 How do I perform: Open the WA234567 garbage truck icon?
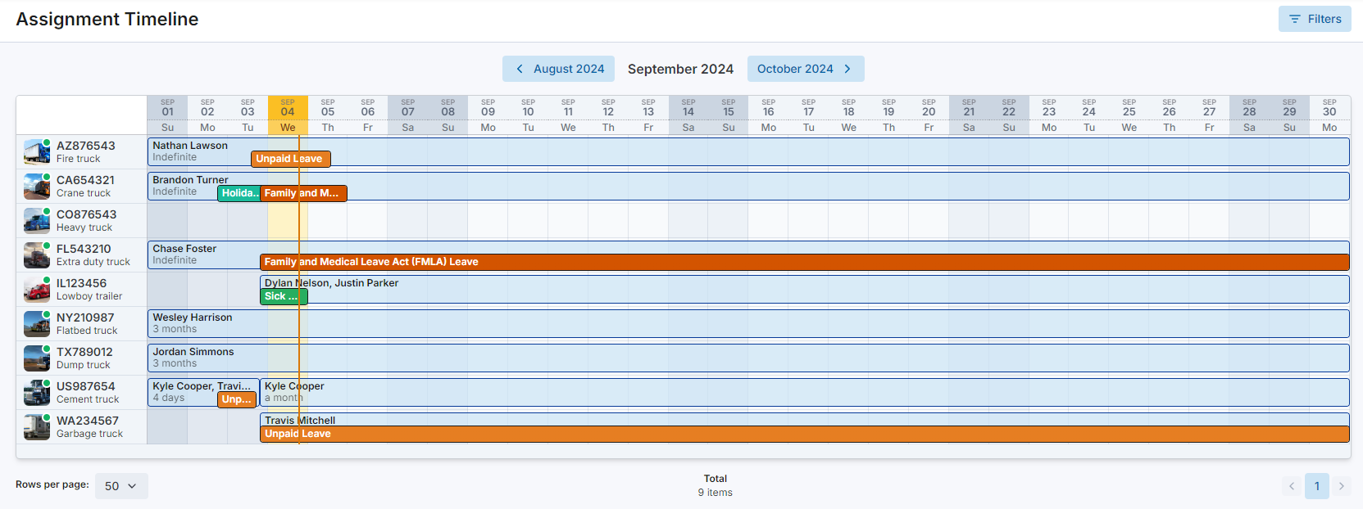(x=37, y=427)
